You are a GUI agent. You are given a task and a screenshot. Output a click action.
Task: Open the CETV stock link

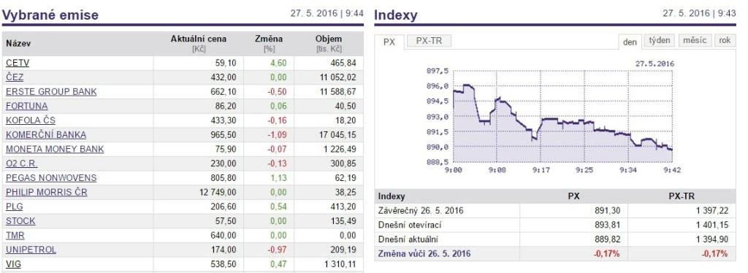tap(18, 63)
